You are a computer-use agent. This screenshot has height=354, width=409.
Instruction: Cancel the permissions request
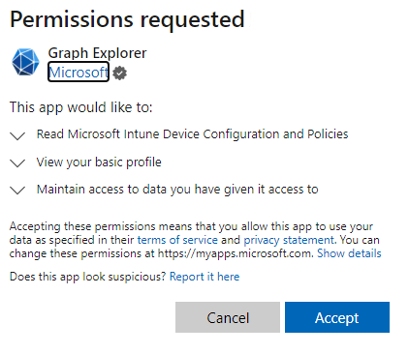pos(228,317)
